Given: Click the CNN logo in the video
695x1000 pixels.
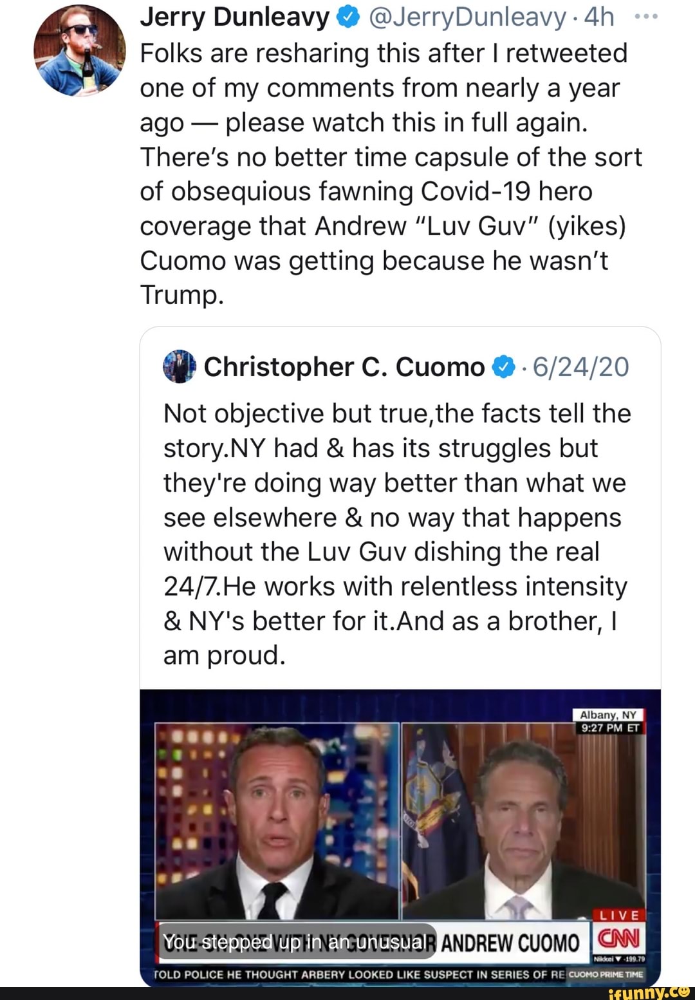Looking at the screenshot, I should [618, 938].
